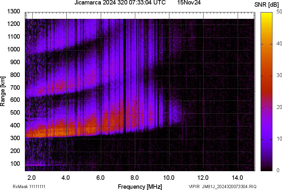
Task: Click the faint horizontal line near 100 km
Action: tap(48, 164)
